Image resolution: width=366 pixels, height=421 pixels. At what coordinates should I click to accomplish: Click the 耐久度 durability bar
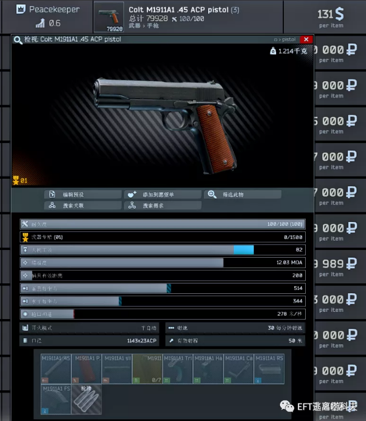pos(163,224)
